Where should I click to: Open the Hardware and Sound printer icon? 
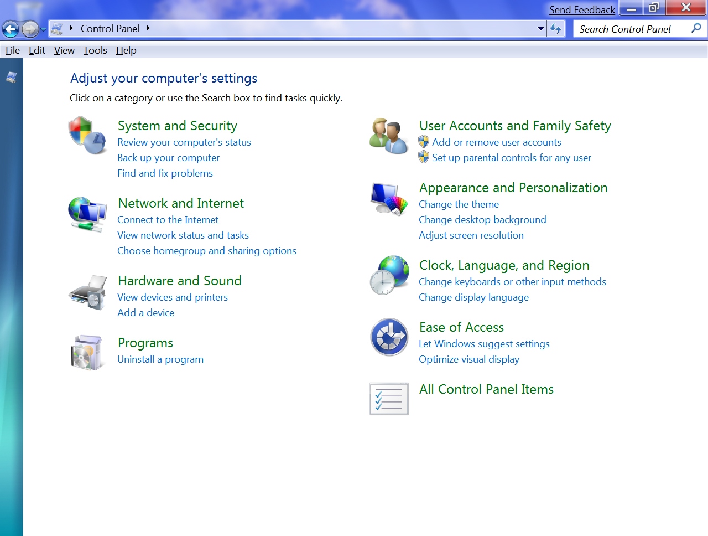pos(87,292)
